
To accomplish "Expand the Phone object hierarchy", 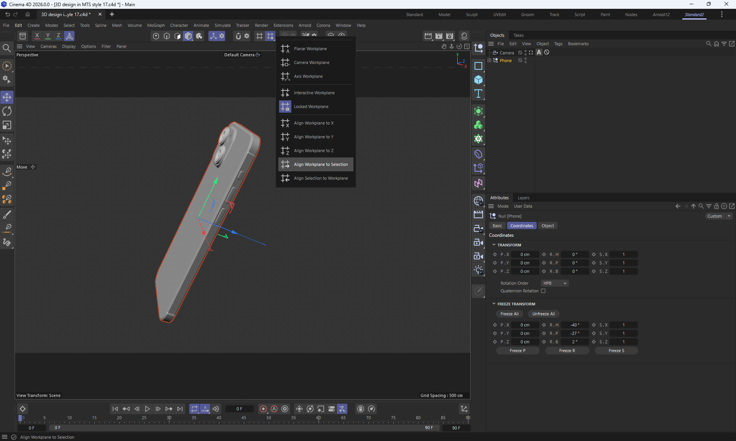I will tap(490, 61).
